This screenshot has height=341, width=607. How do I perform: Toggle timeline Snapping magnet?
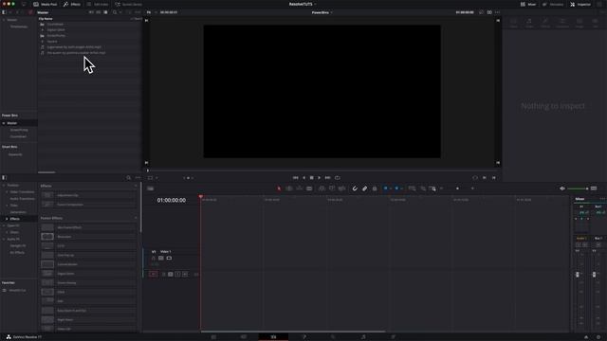click(355, 188)
